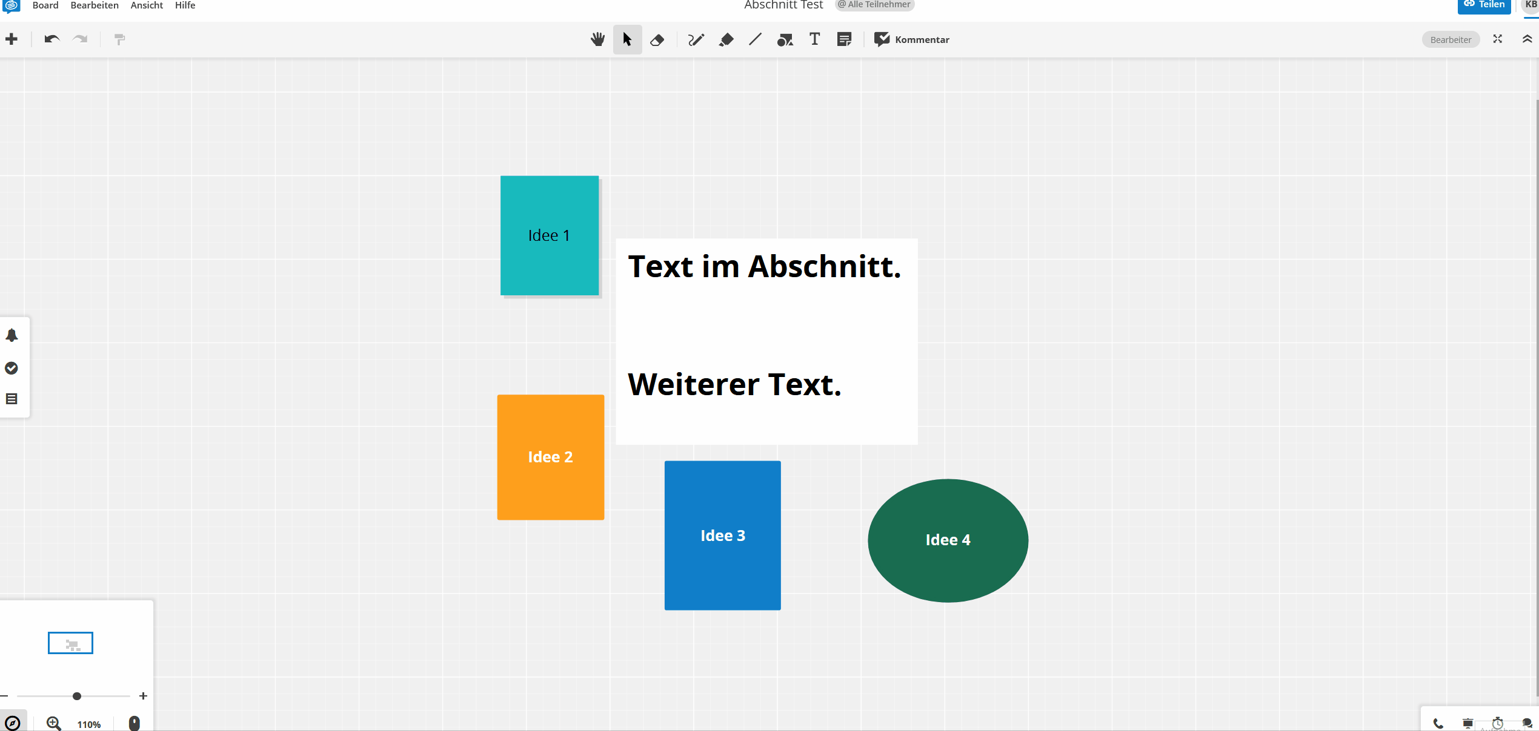Screen dimensions: 1539x731
Task: Select the text tool
Action: pyautogui.click(x=815, y=39)
